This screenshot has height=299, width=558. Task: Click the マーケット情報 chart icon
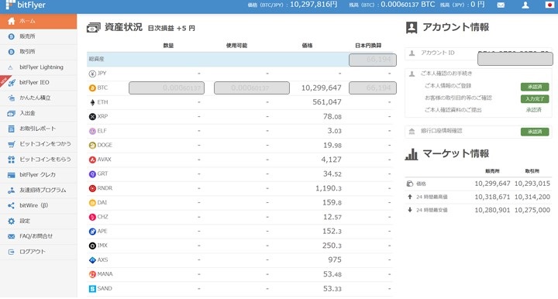(x=412, y=154)
